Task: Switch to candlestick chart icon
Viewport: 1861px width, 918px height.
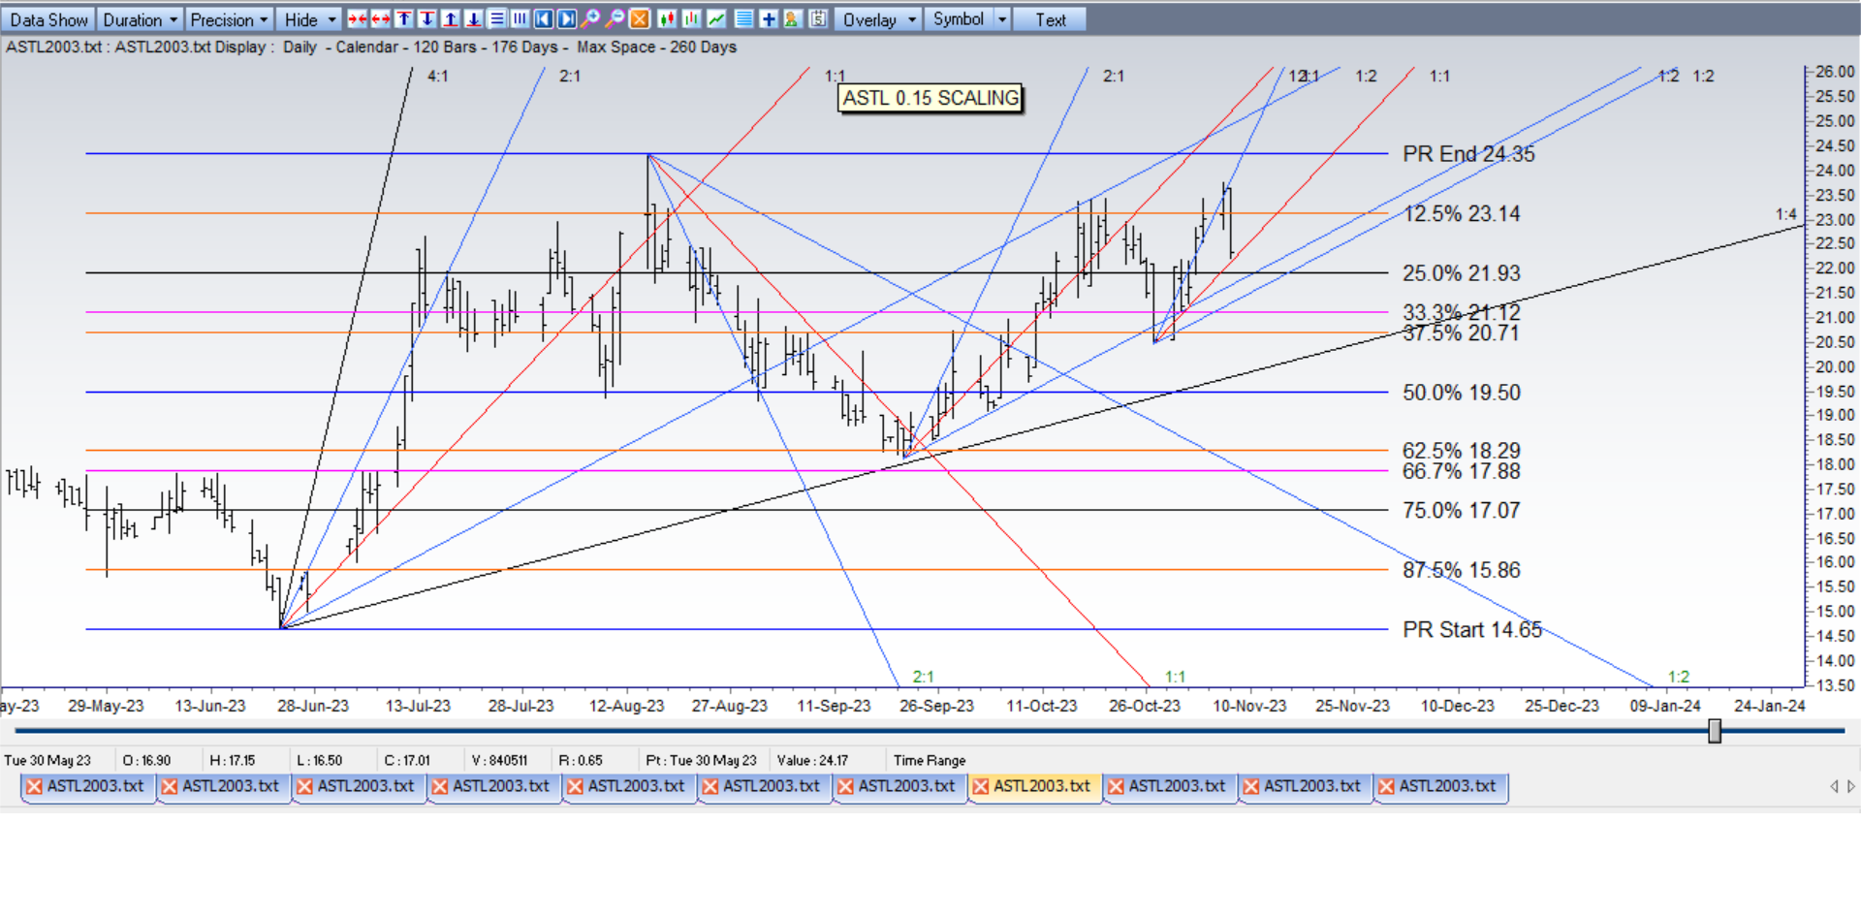Action: (667, 19)
